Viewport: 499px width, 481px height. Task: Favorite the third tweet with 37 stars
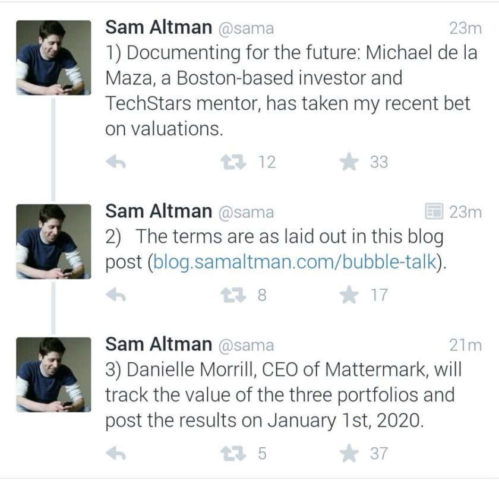(x=349, y=453)
